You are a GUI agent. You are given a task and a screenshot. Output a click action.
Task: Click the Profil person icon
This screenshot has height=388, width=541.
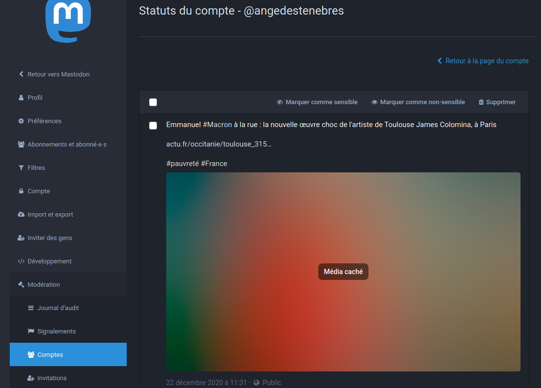[x=21, y=98]
